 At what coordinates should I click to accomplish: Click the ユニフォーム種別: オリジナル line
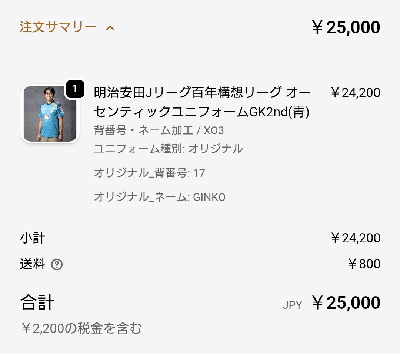coord(169,149)
